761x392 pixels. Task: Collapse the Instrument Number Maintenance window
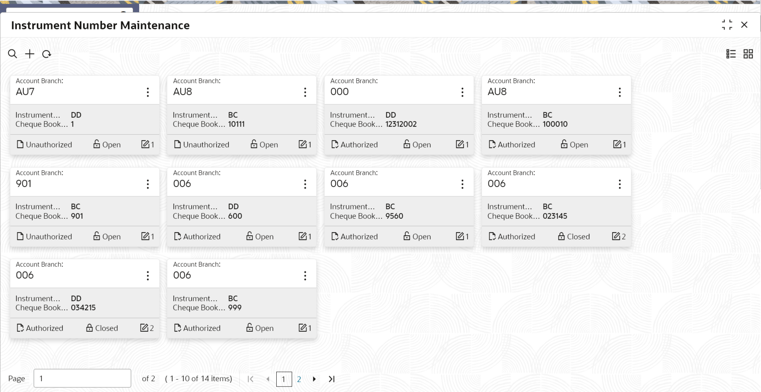tap(727, 25)
